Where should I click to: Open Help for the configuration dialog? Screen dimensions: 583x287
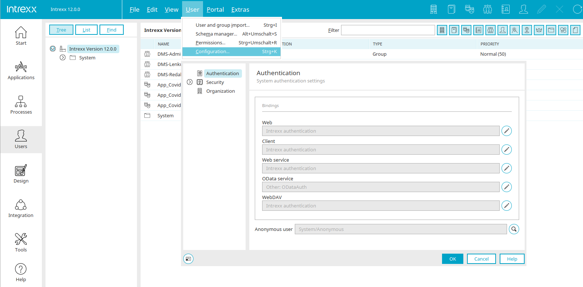pyautogui.click(x=512, y=259)
